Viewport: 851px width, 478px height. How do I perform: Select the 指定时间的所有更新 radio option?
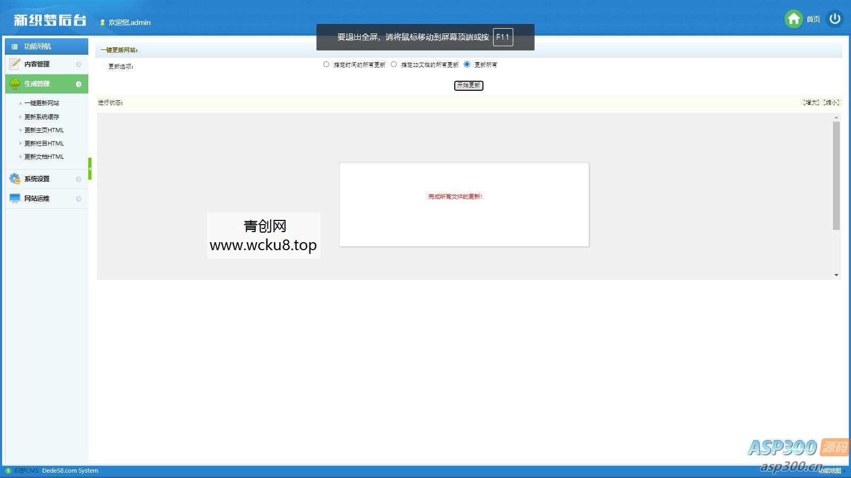326,64
